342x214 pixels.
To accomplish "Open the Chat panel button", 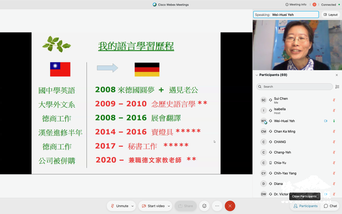I will [330, 206].
